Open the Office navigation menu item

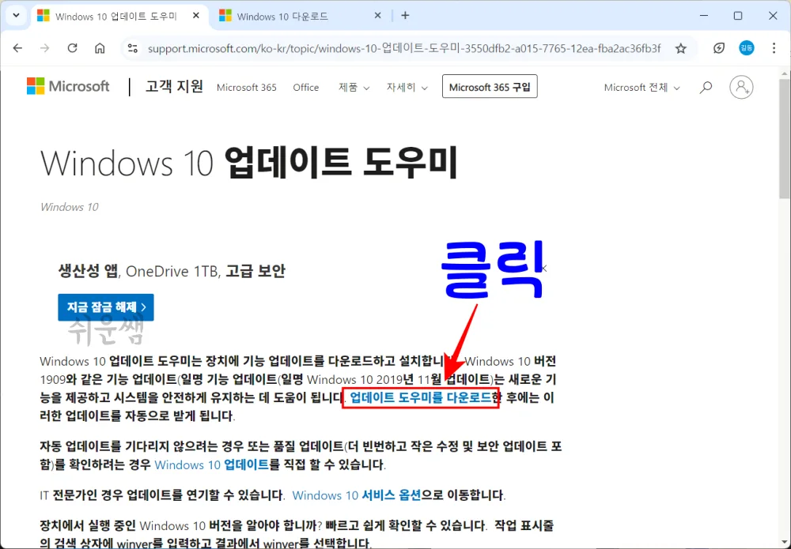point(305,88)
